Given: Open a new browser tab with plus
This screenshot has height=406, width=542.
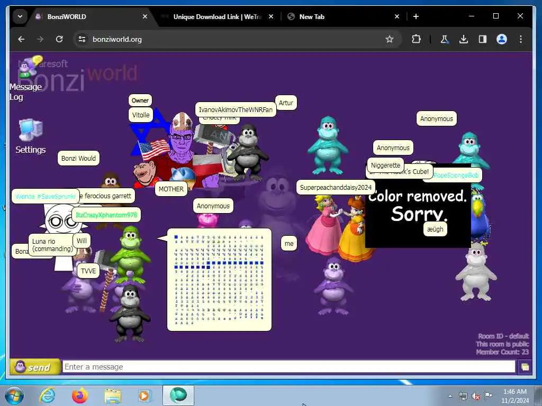Looking at the screenshot, I should click(x=416, y=16).
